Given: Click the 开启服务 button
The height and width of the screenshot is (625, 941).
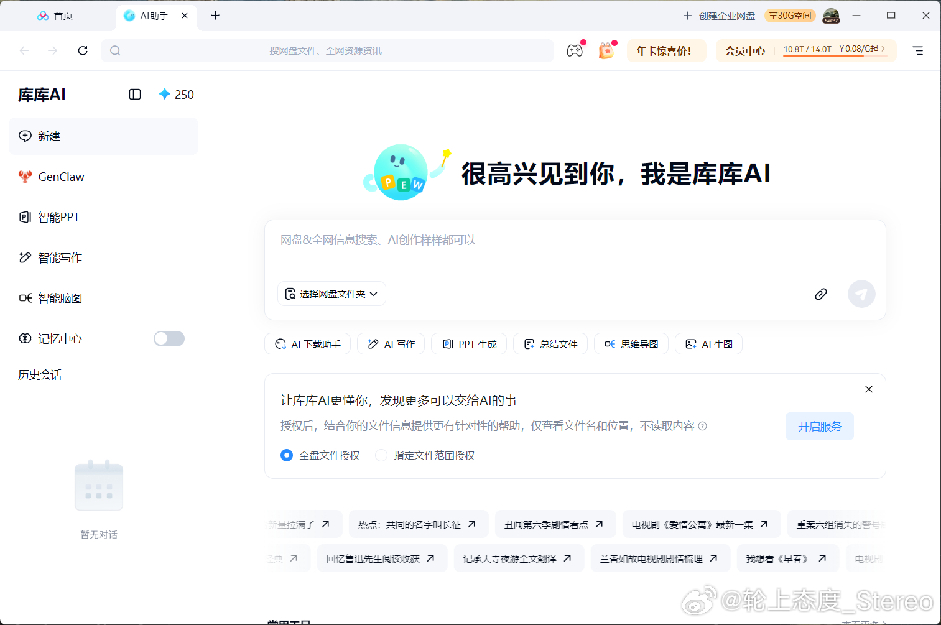Looking at the screenshot, I should click(x=820, y=426).
